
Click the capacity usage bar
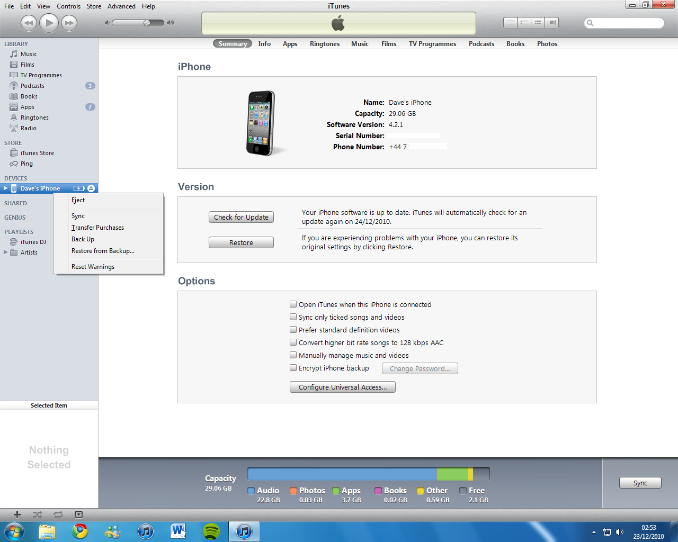pos(369,474)
